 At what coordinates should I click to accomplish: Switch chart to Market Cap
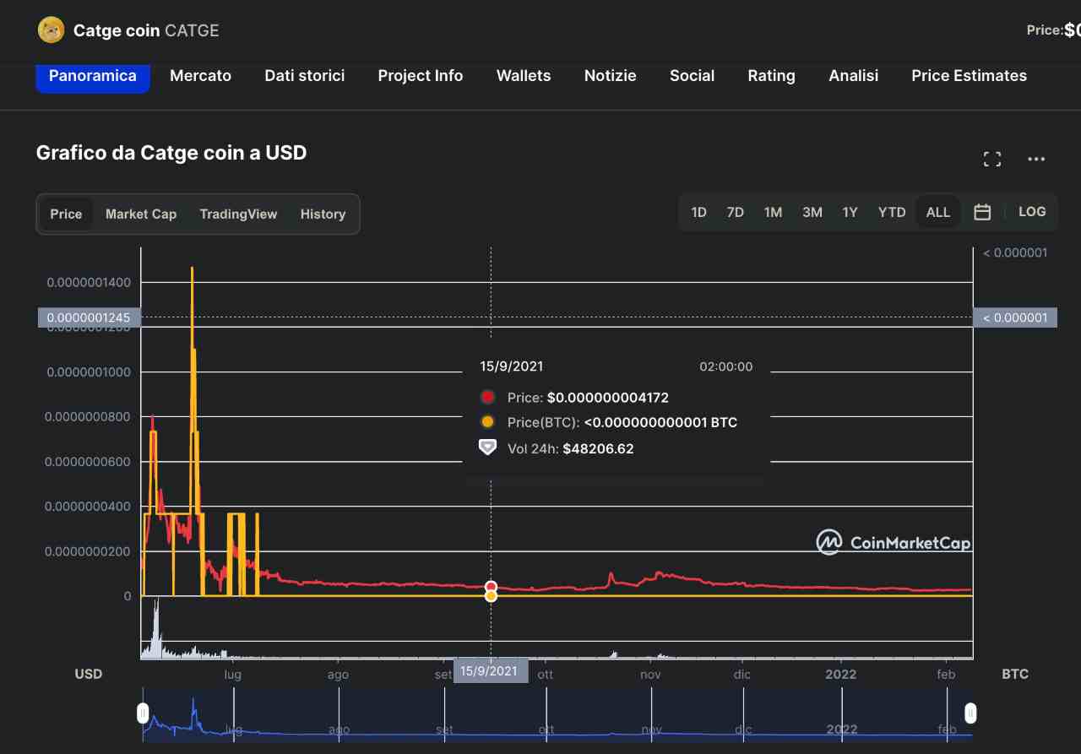pyautogui.click(x=141, y=214)
